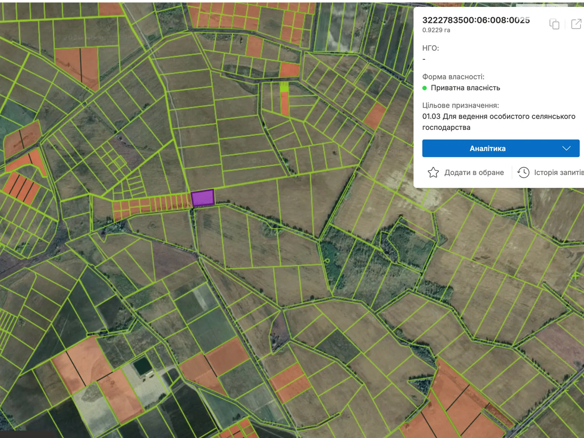Select the purple highlighted parcel on the map

coord(203,198)
